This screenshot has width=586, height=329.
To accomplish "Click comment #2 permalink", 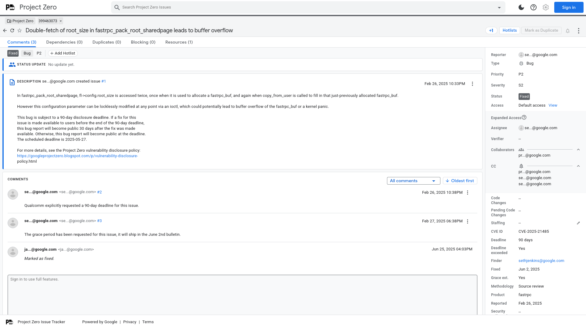I will click(x=99, y=192).
